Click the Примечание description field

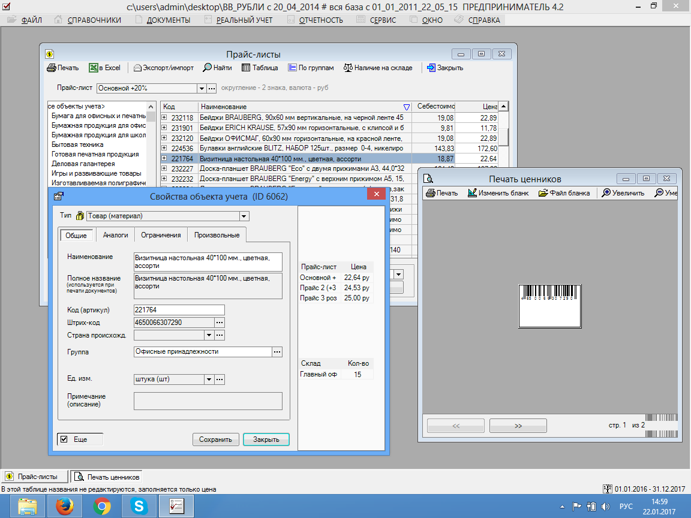(x=208, y=401)
